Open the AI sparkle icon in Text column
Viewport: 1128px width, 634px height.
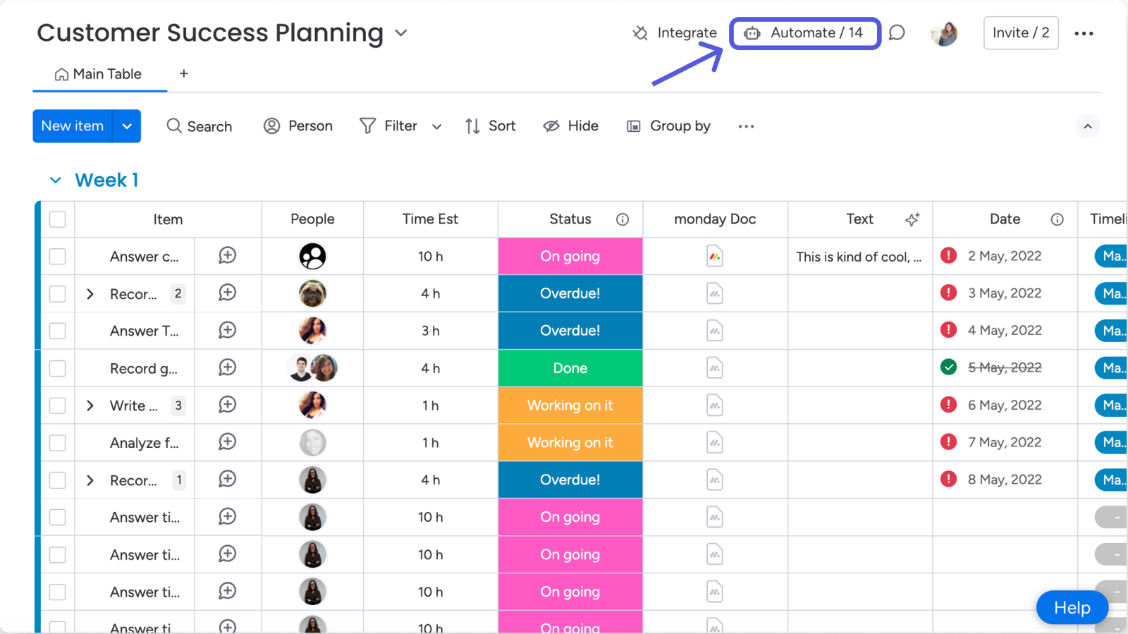point(912,219)
